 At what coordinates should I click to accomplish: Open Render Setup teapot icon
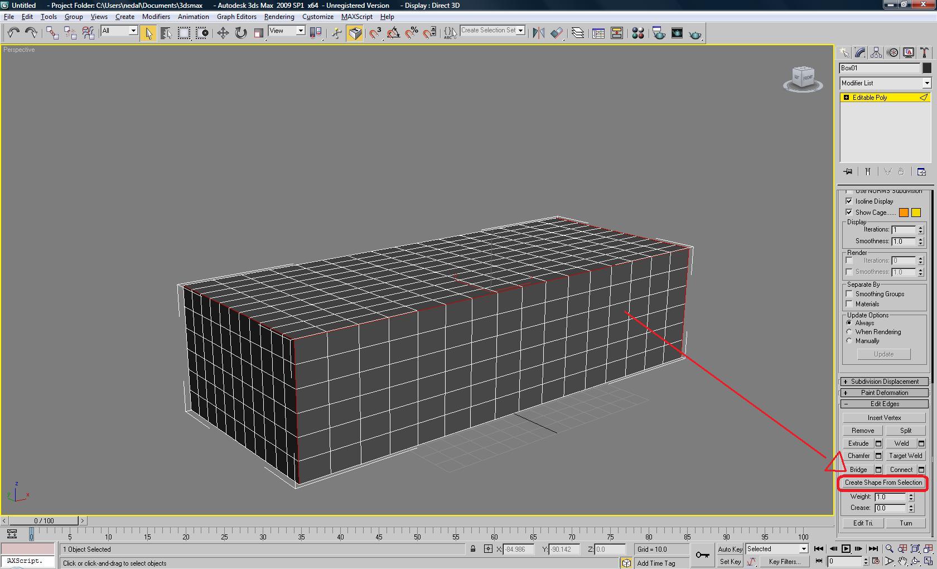pos(659,33)
